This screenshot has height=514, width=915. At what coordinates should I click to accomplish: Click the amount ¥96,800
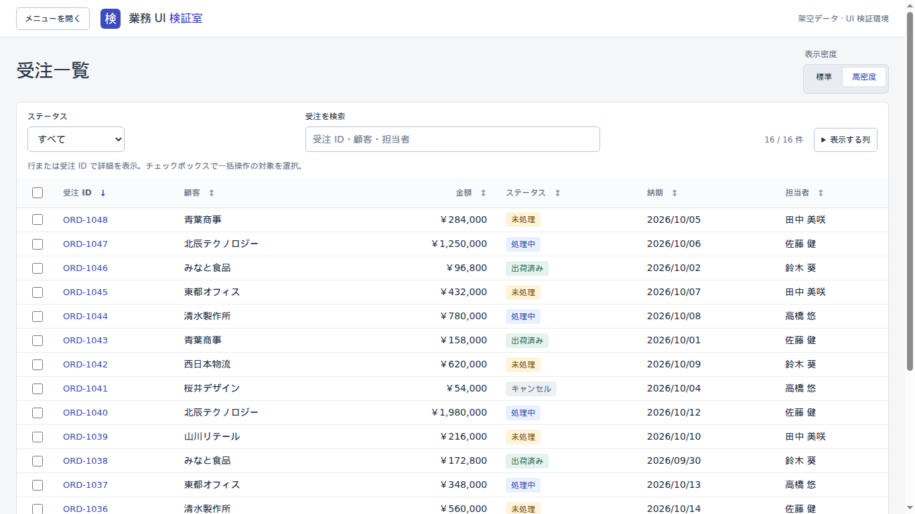point(466,268)
